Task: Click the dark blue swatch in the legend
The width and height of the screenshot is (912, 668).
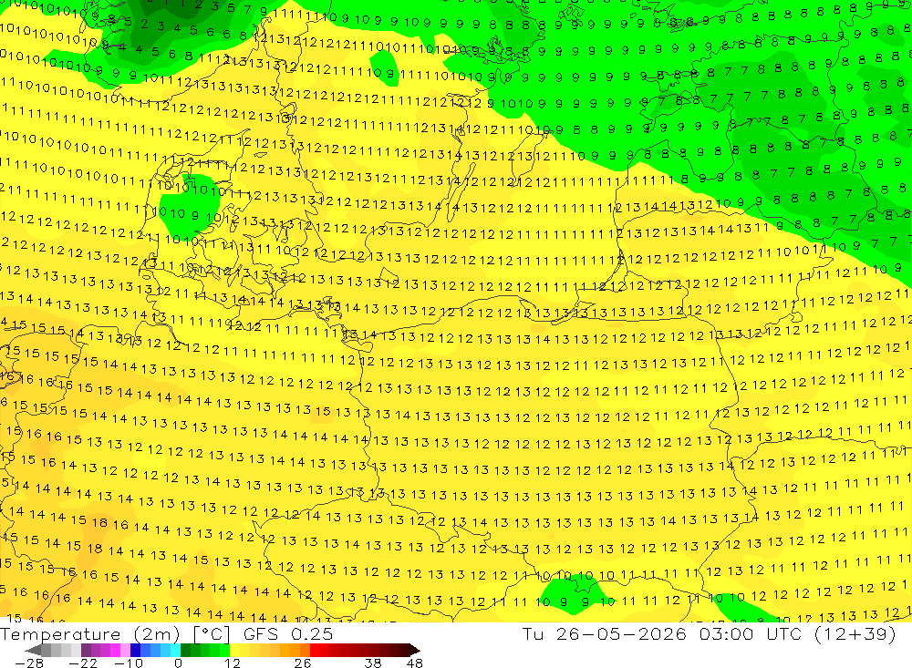Action: [x=135, y=650]
